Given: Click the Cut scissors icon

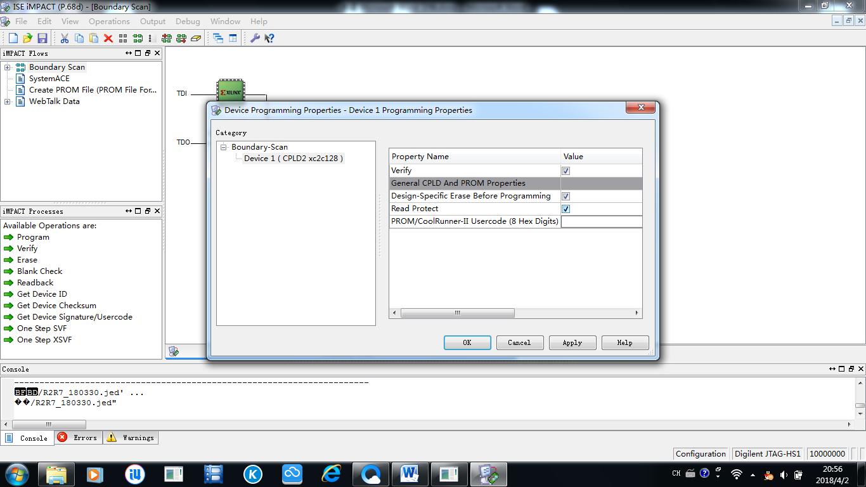Looking at the screenshot, I should pos(65,38).
